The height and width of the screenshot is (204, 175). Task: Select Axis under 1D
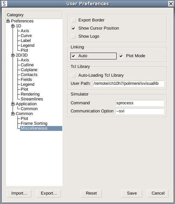(x=25, y=31)
